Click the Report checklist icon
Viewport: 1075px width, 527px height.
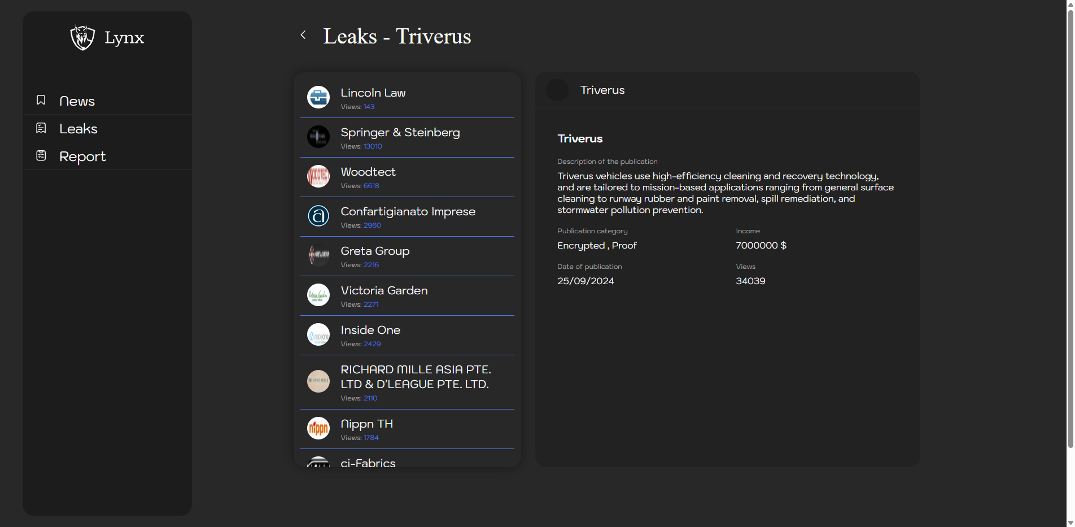coord(41,155)
